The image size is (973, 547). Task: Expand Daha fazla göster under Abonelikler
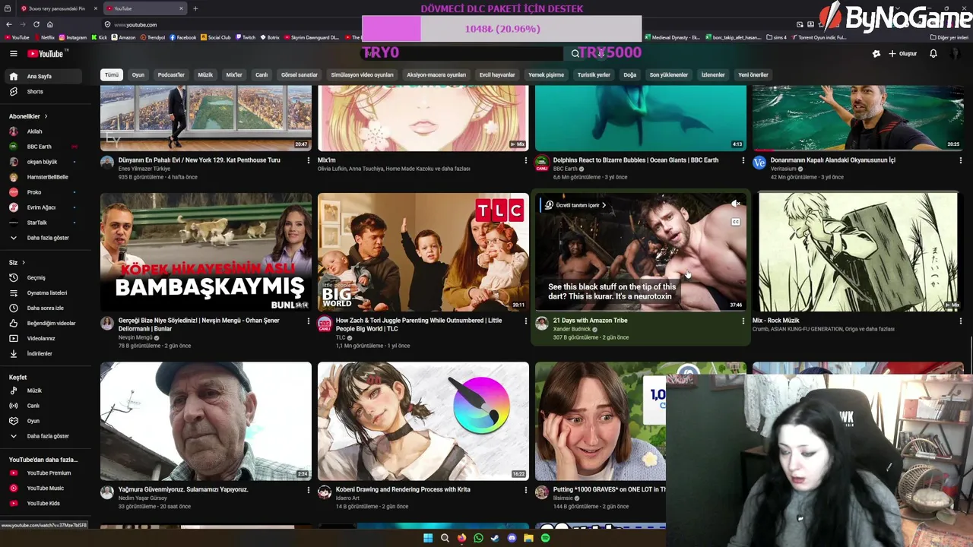[43, 238]
